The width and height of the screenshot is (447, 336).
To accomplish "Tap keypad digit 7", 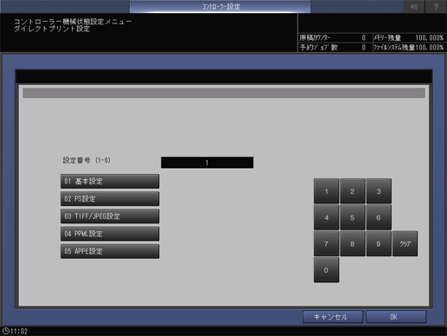I will [326, 243].
